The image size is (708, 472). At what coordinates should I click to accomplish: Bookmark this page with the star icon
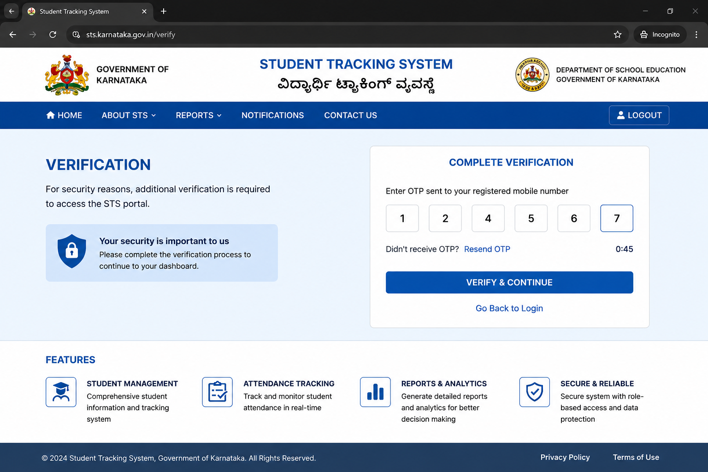point(618,35)
